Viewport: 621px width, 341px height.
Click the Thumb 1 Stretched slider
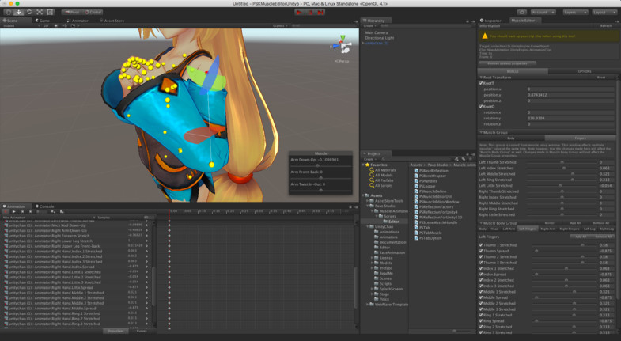pyautogui.click(x=564, y=245)
